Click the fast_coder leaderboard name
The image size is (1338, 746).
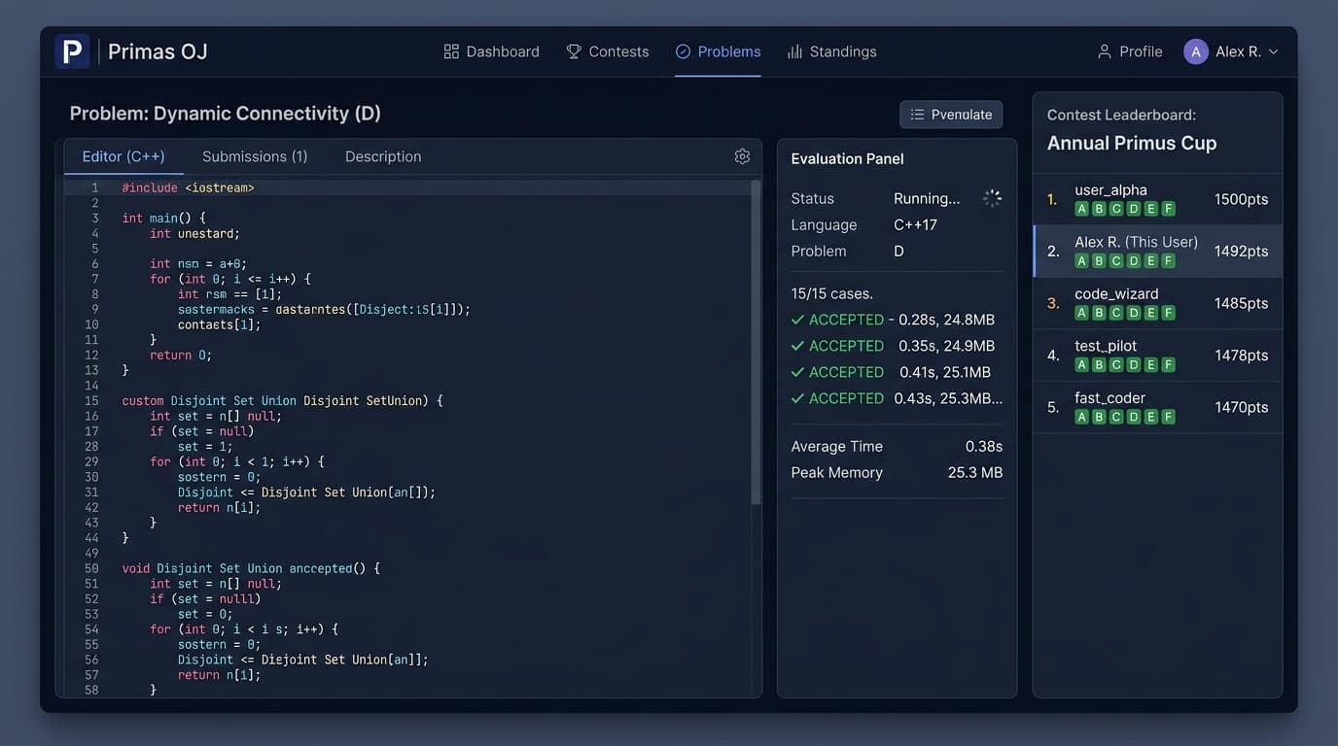(1109, 397)
